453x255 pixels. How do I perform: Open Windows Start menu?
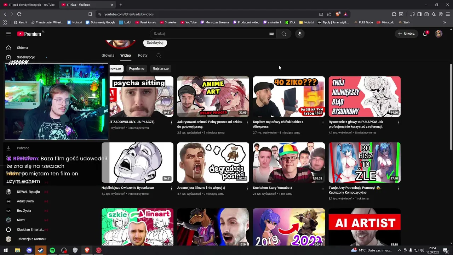[x=6, y=250]
